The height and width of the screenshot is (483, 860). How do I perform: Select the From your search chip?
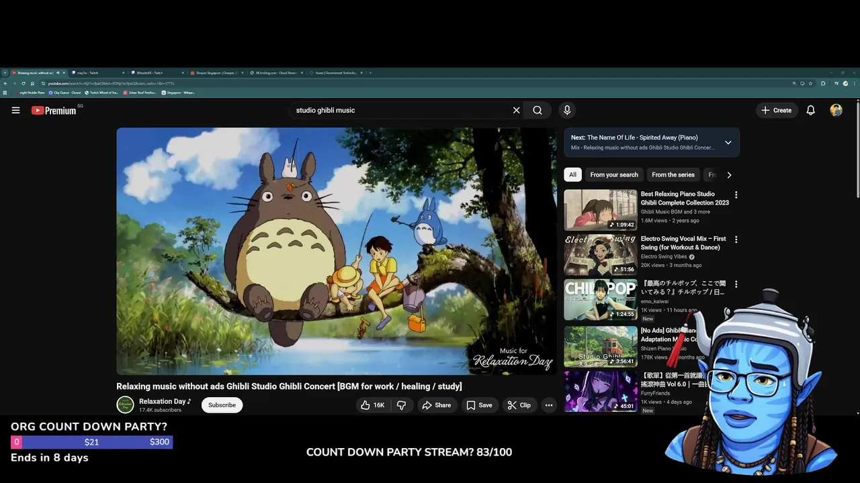[x=614, y=174]
